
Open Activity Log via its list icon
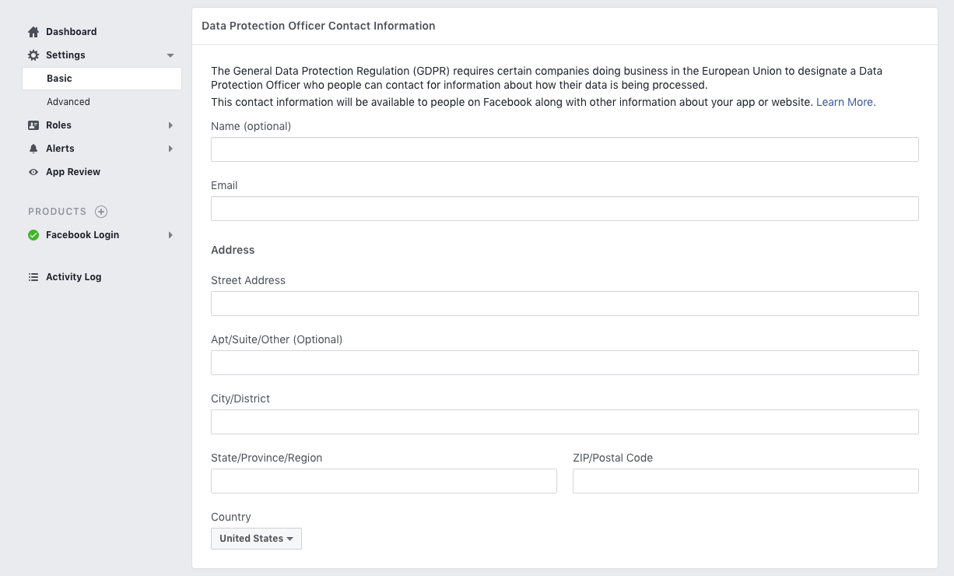(33, 276)
